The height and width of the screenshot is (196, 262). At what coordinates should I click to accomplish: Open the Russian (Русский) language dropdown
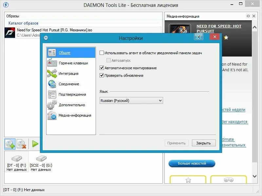(x=131, y=101)
